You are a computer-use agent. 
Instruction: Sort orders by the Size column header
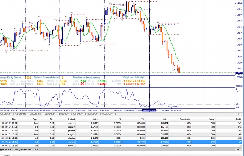point(52,119)
